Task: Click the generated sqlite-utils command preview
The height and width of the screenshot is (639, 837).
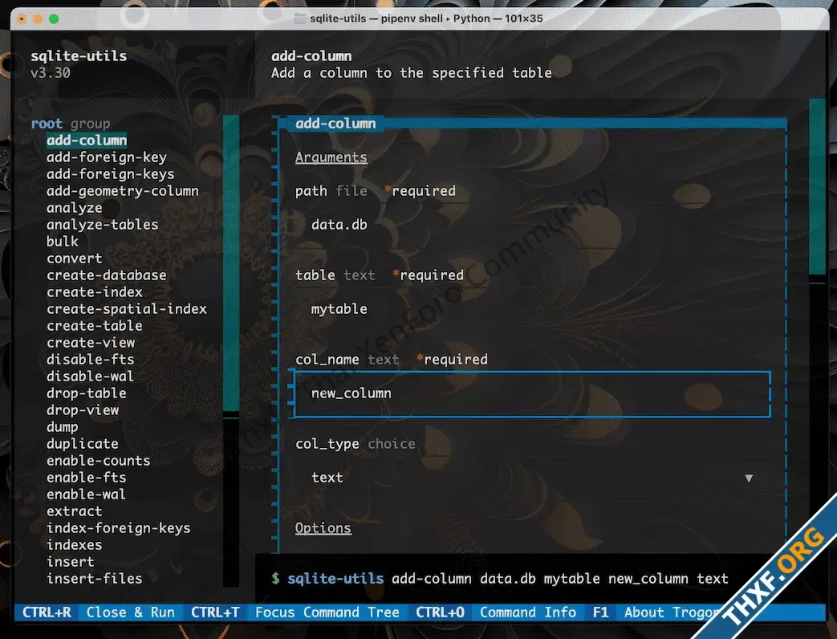Action: tap(500, 579)
